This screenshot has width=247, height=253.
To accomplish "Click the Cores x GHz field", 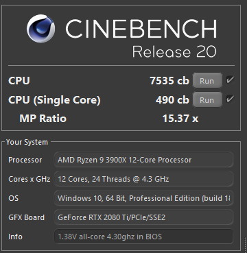I will coord(143,179).
